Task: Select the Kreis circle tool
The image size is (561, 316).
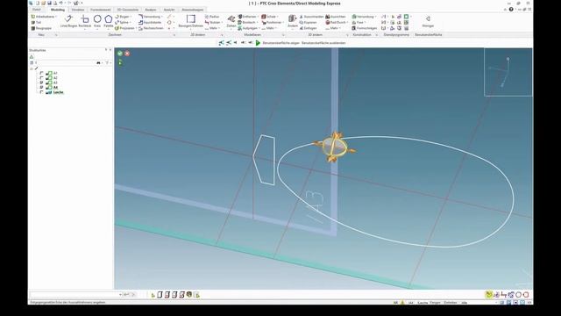Action: click(x=97, y=21)
